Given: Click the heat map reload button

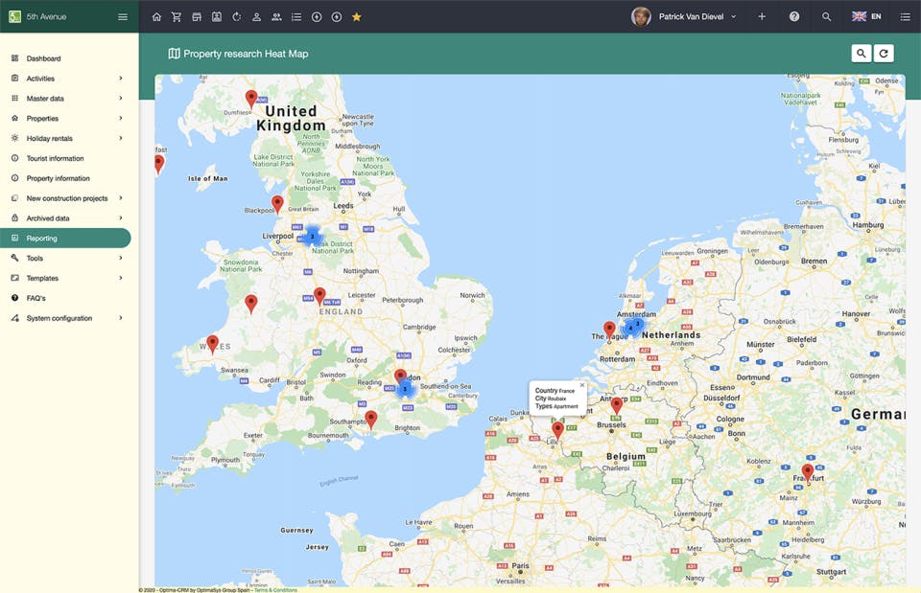Looking at the screenshot, I should pyautogui.click(x=884, y=54).
